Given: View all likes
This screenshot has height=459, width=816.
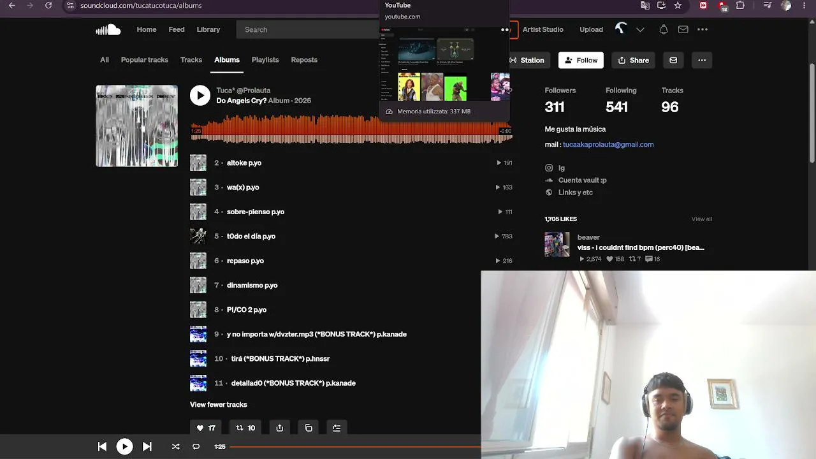Looking at the screenshot, I should coord(702,219).
